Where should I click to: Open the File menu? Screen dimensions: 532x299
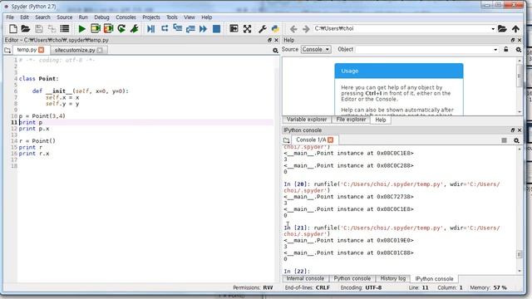(10, 17)
